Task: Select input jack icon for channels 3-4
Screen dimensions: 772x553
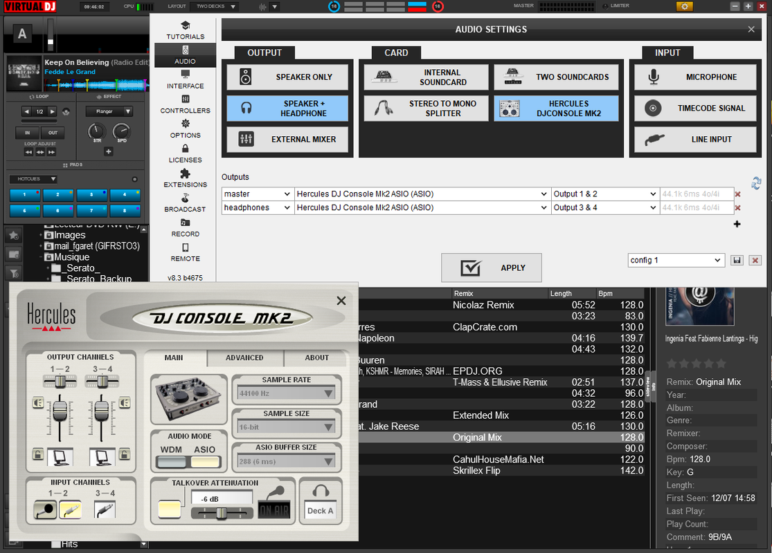Action: 105,509
